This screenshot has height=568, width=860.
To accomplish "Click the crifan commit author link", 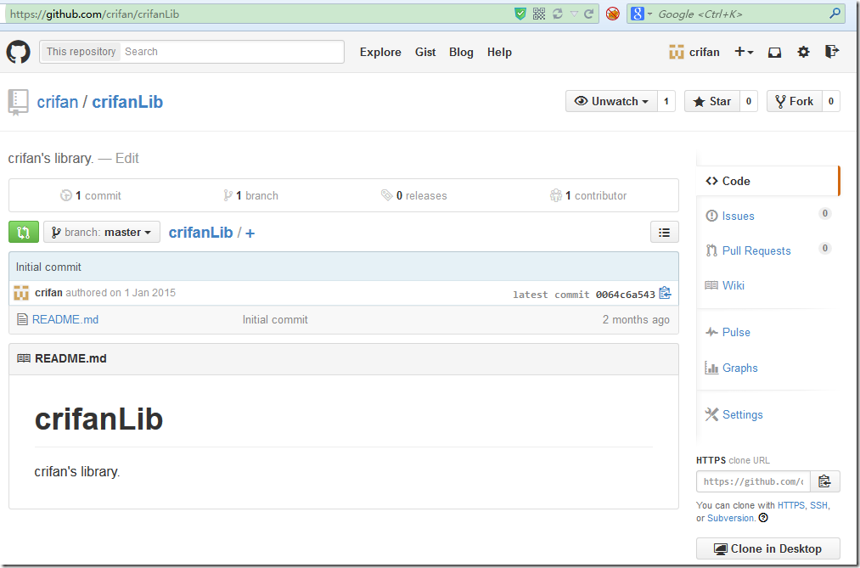I will pyautogui.click(x=48, y=293).
